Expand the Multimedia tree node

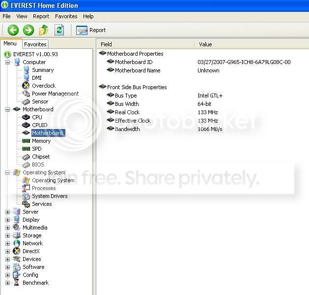(x=7, y=228)
